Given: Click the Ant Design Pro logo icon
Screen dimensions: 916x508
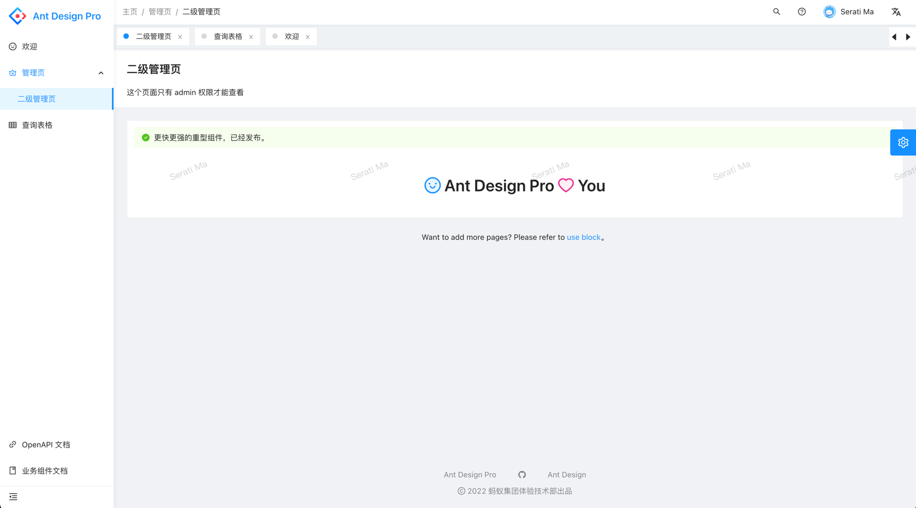Looking at the screenshot, I should coord(17,16).
